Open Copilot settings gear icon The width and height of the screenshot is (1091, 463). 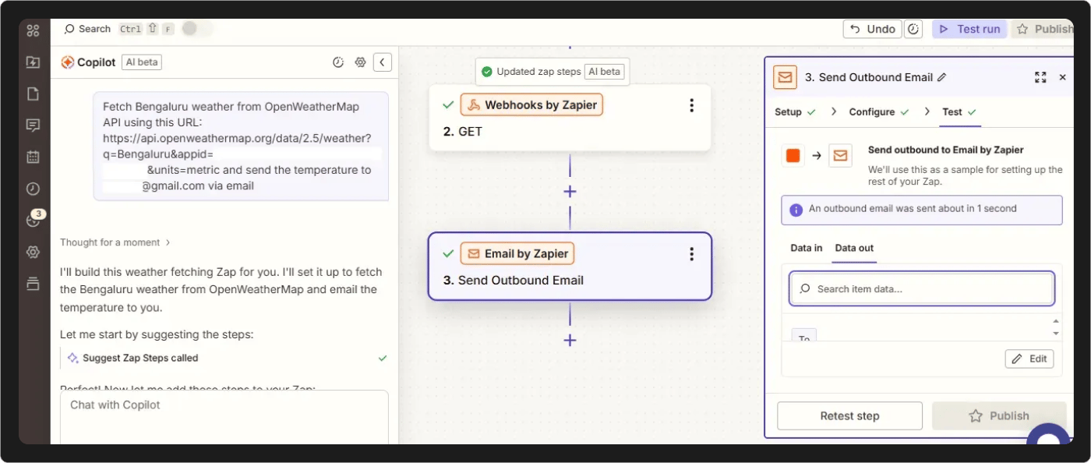tap(360, 62)
